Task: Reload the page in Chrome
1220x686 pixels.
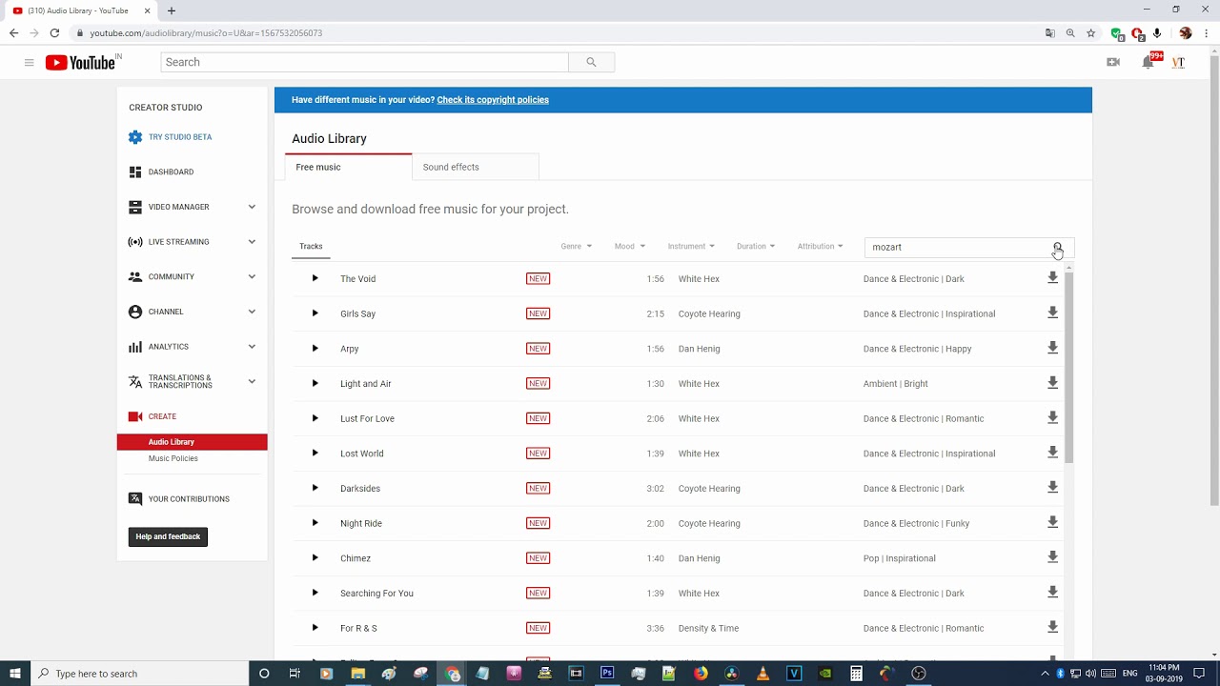Action: pos(54,33)
